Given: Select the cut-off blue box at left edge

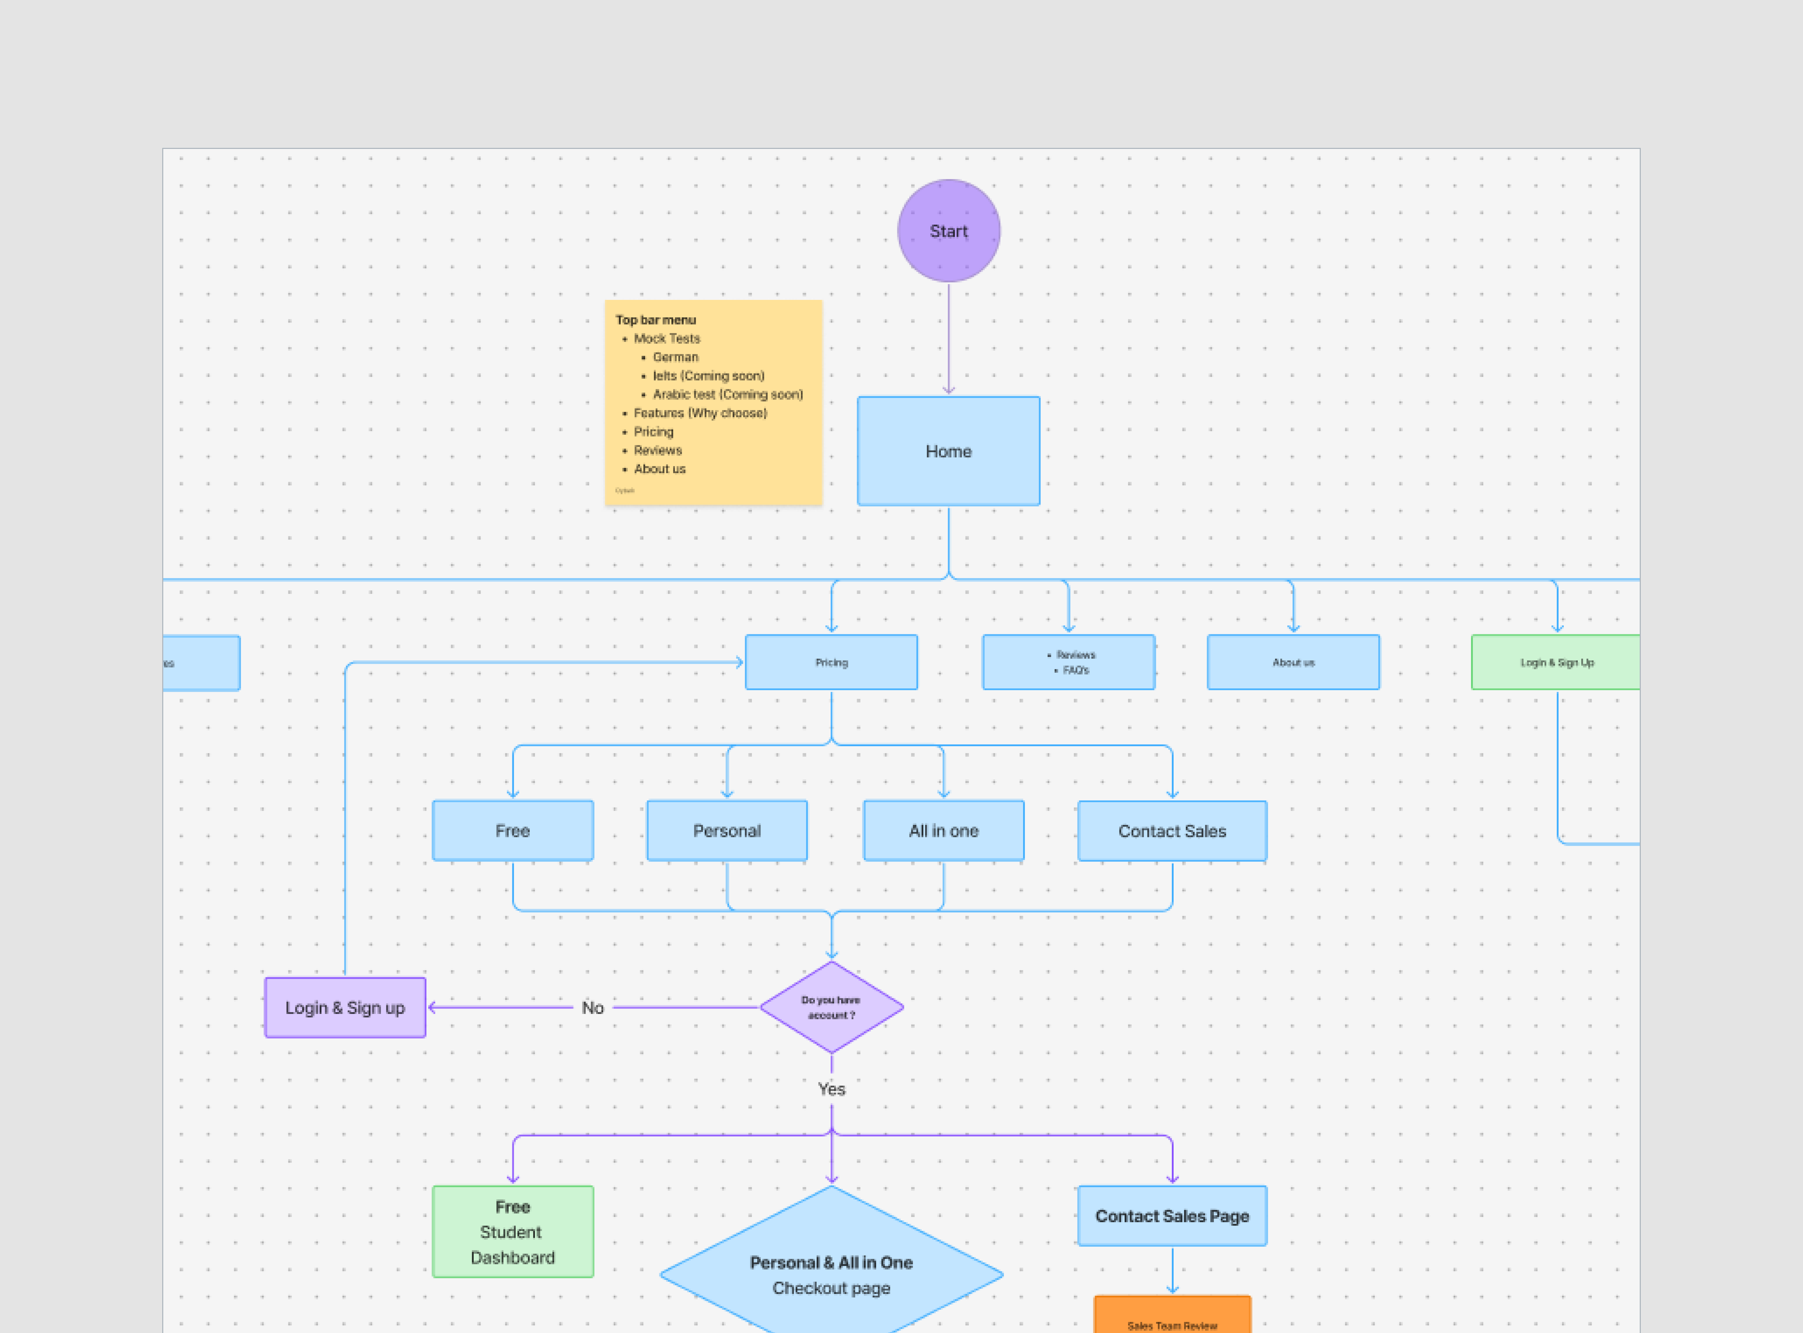Looking at the screenshot, I should [202, 663].
